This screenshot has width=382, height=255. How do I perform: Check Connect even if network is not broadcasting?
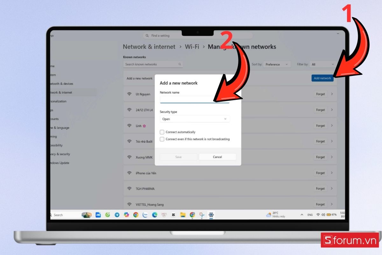[x=162, y=139]
